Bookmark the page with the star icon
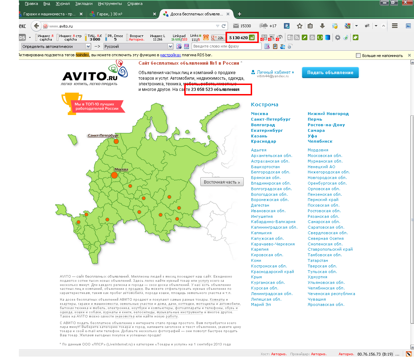 pyautogui.click(x=300, y=26)
